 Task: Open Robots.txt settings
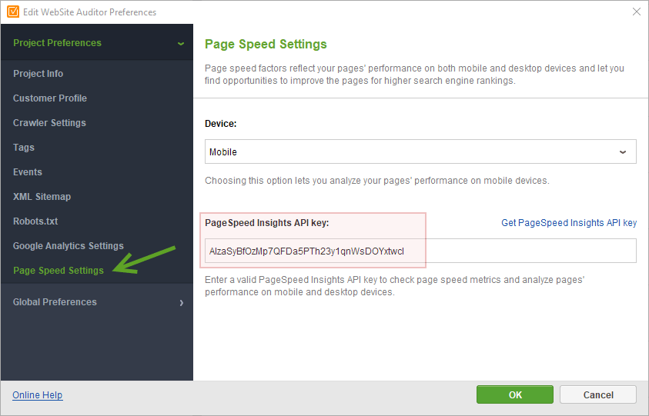click(35, 221)
